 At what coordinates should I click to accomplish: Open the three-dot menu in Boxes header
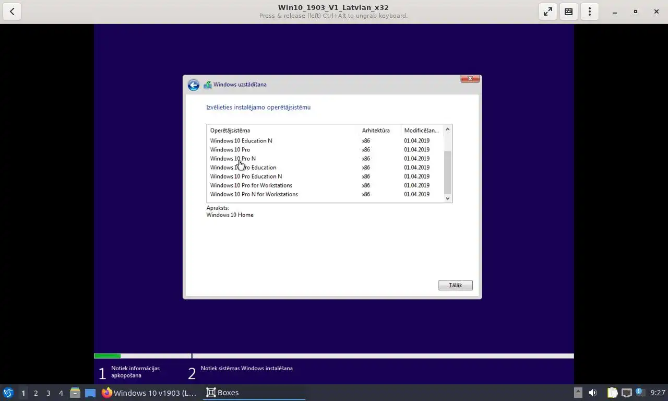(590, 11)
